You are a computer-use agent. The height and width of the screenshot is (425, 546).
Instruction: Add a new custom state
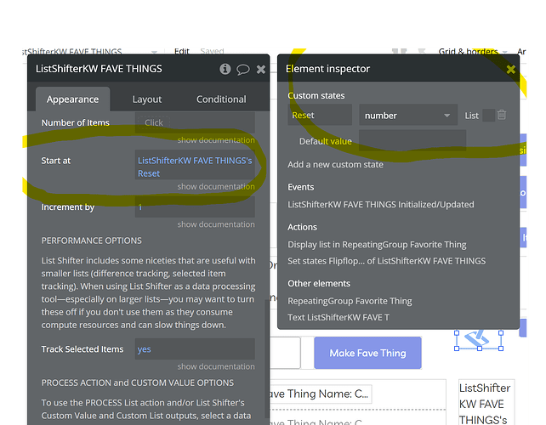[335, 165]
